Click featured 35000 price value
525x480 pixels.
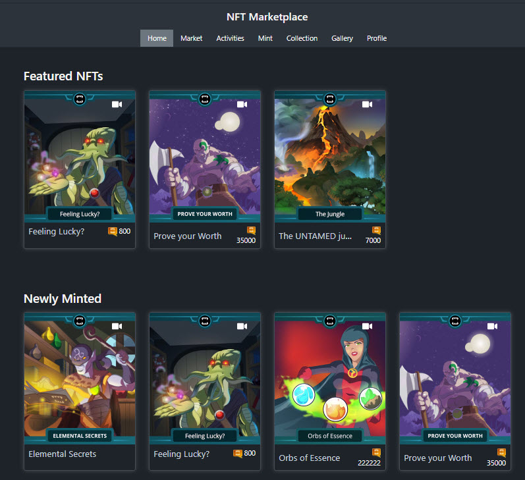point(246,240)
